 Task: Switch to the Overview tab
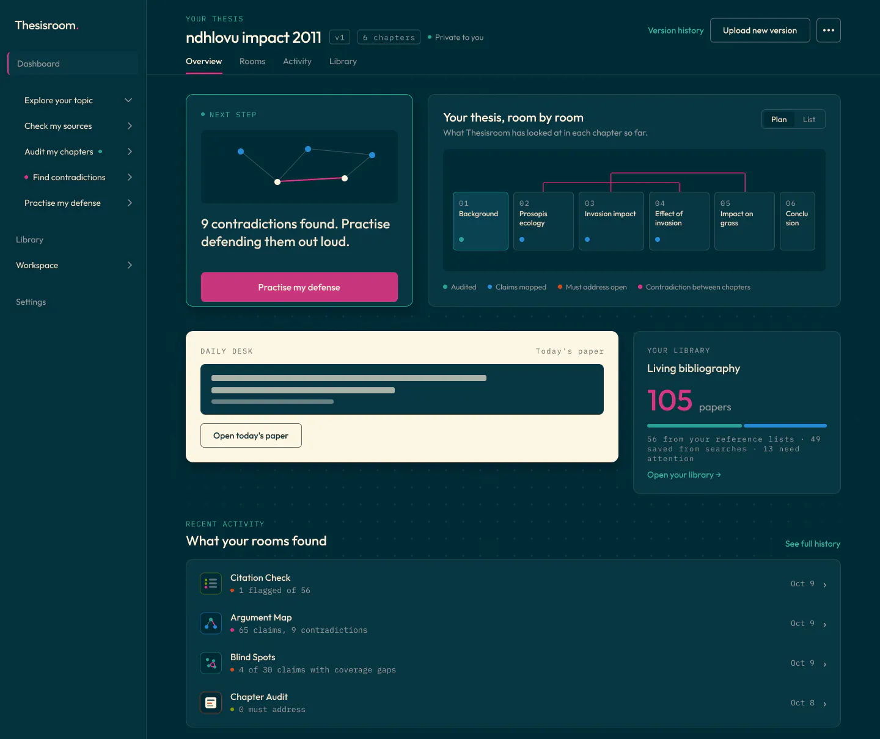pyautogui.click(x=204, y=61)
